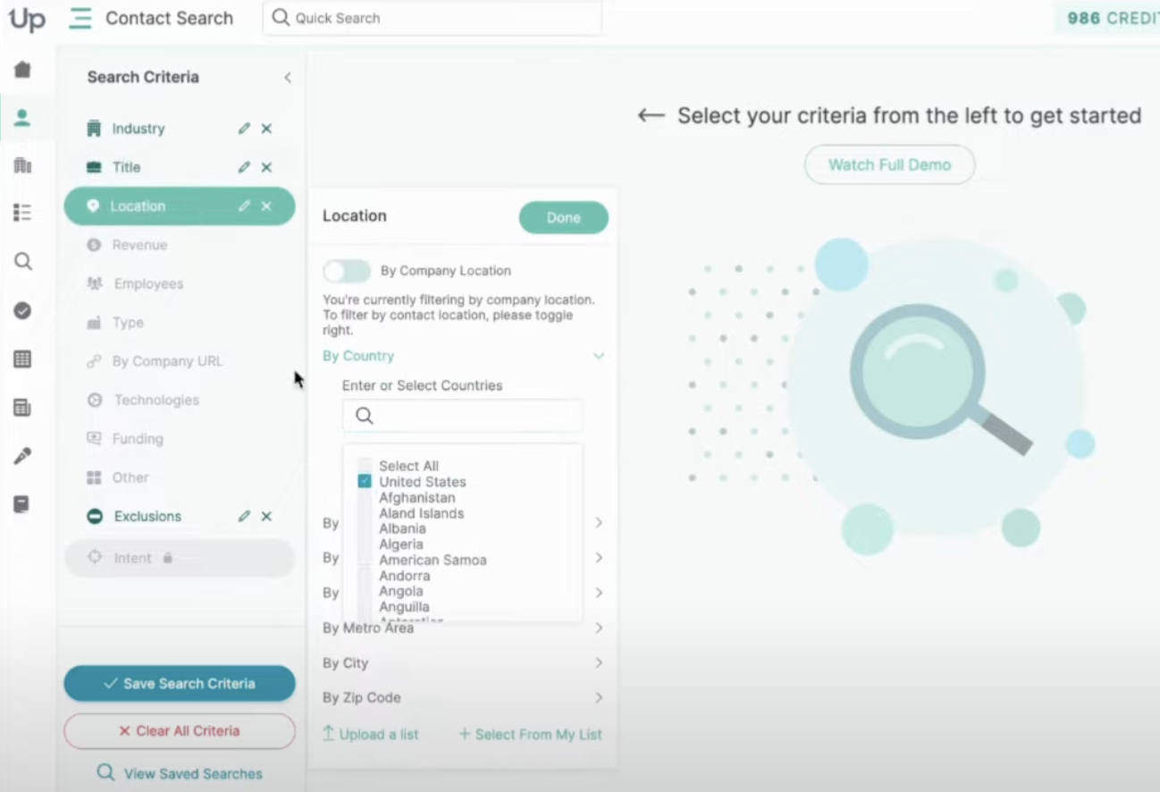This screenshot has height=792, width=1160.
Task: Remove the Exclusions criteria with the X icon
Action: click(266, 516)
